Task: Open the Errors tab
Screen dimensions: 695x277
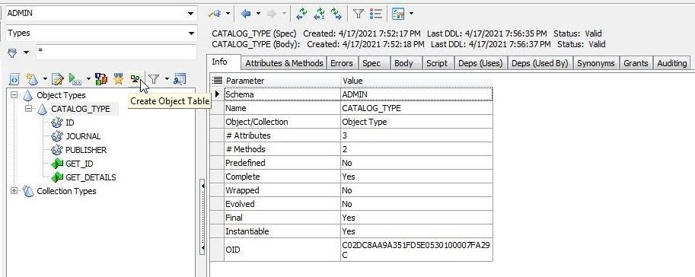Action: (342, 63)
